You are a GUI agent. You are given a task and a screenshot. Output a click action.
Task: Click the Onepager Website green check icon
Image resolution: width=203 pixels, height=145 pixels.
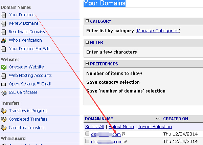click(x=4, y=67)
